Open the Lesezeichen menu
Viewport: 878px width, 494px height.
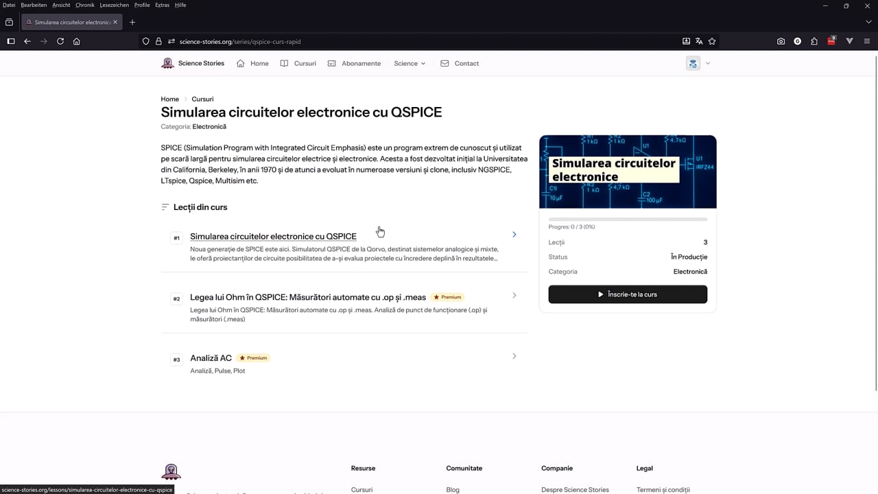(114, 5)
